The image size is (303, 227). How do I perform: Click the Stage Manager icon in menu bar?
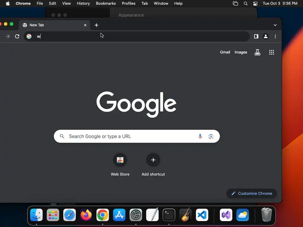point(235,4)
